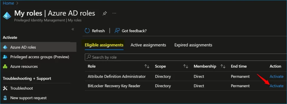Image resolution: width=287 pixels, height=104 pixels.
Task: Sort by Scope column arrows
Action: tap(186, 66)
